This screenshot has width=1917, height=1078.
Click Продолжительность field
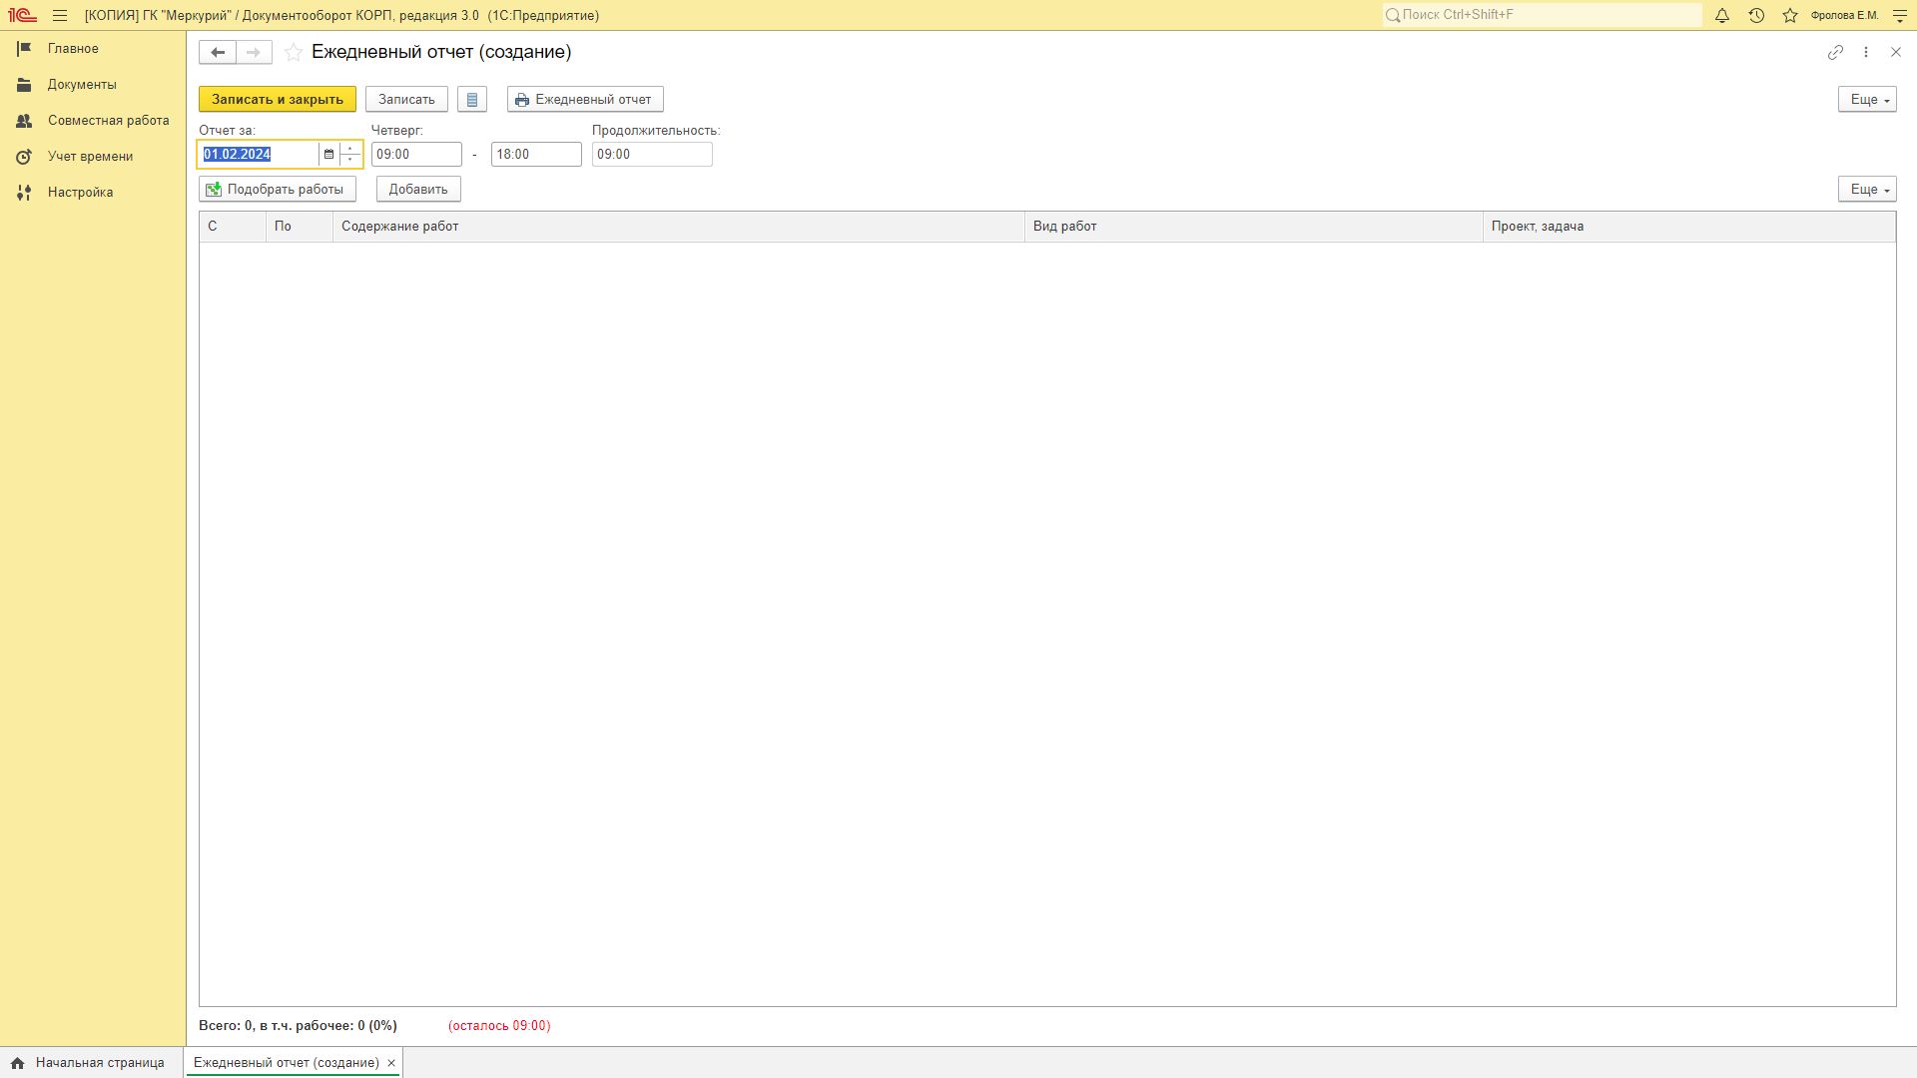coord(652,155)
